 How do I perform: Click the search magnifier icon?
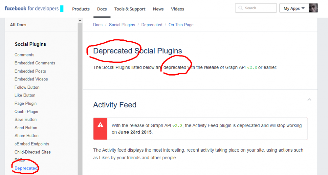pyautogui.click(x=240, y=8)
